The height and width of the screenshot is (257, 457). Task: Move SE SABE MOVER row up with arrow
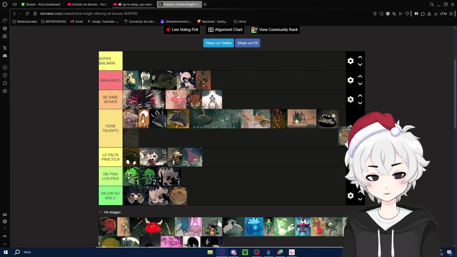tap(360, 96)
